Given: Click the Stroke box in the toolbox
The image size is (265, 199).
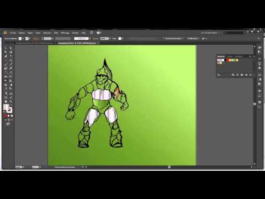Looking at the screenshot, I should [x=10, y=111].
